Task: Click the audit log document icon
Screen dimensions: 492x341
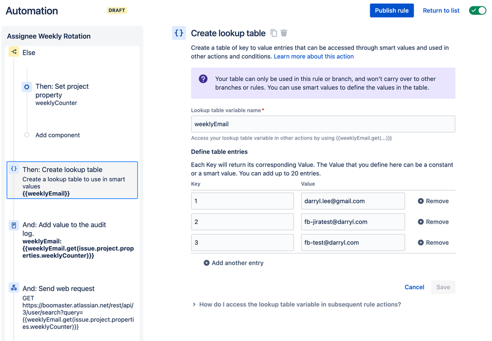Action: pos(14,225)
